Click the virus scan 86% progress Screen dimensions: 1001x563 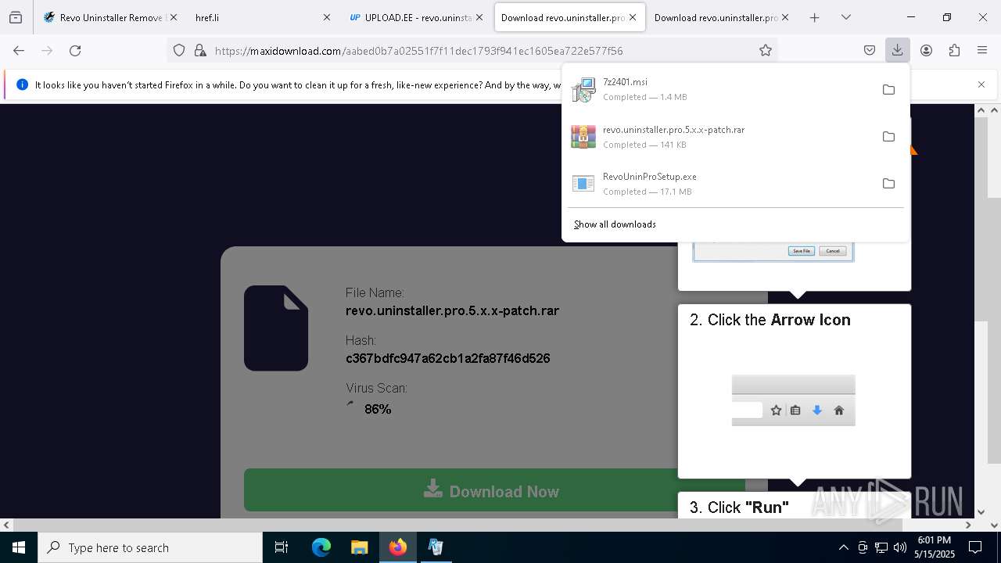coord(378,409)
